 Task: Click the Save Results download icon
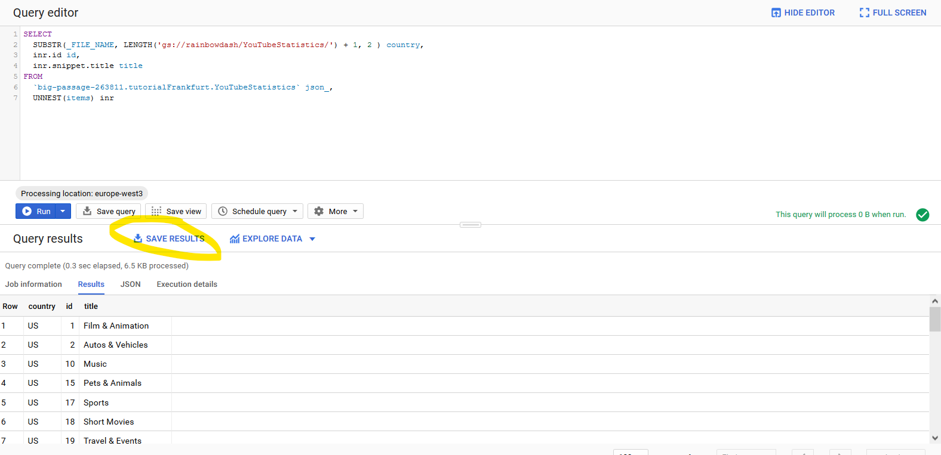pos(138,239)
